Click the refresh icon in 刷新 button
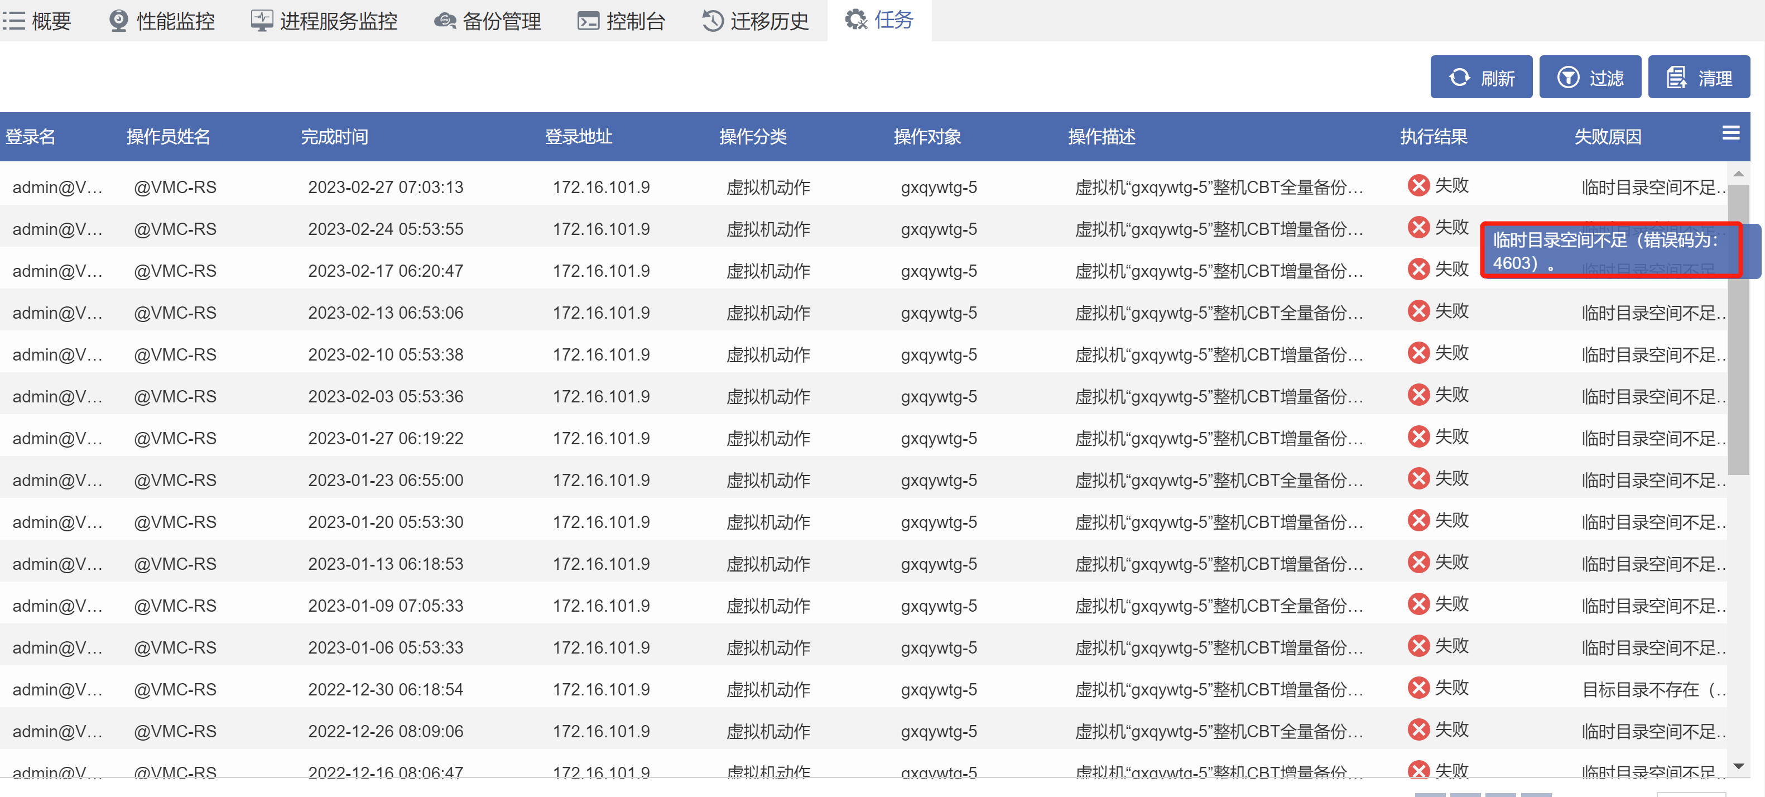Viewport: 1765px width, 797px height. [x=1459, y=78]
